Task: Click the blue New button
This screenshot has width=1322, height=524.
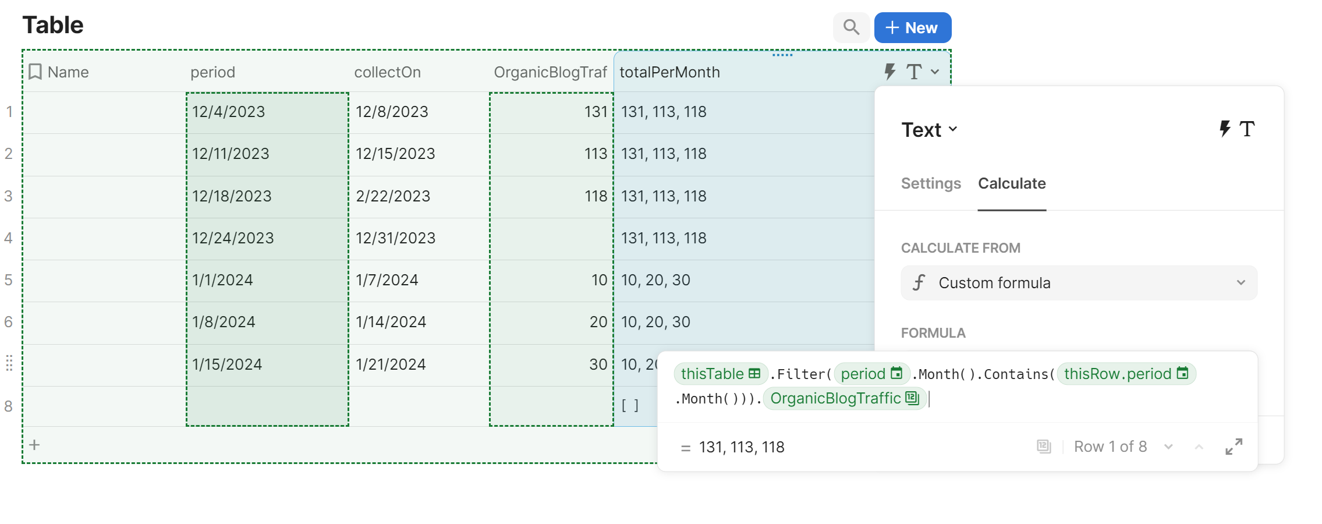Action: point(912,28)
